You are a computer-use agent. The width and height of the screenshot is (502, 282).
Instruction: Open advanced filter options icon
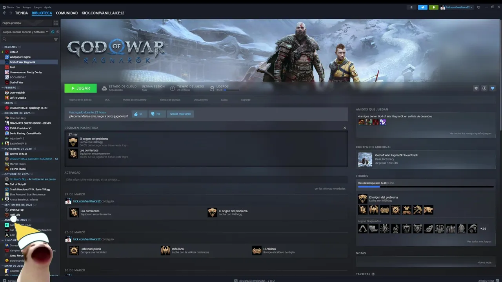click(56, 39)
